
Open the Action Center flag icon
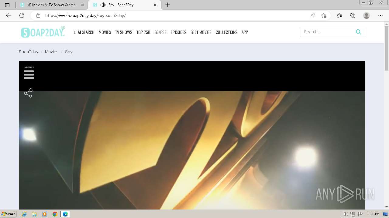[360, 214]
